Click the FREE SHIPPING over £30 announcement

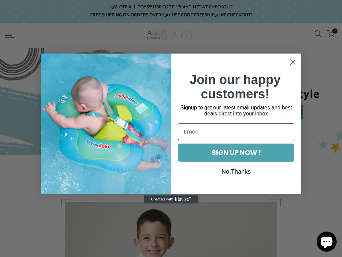click(171, 15)
